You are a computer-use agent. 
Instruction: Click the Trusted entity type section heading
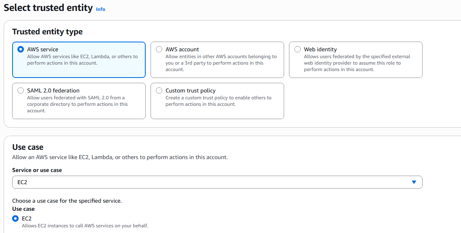(47, 31)
